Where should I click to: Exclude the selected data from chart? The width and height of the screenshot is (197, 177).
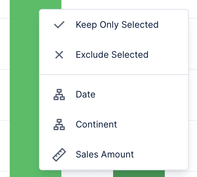pos(114,55)
